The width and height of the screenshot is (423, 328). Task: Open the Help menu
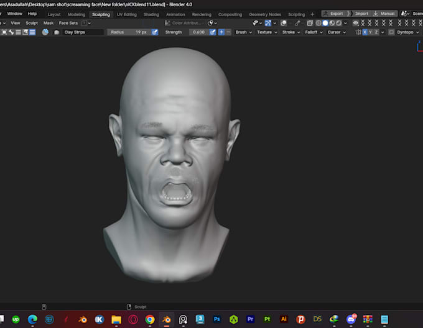coord(32,14)
